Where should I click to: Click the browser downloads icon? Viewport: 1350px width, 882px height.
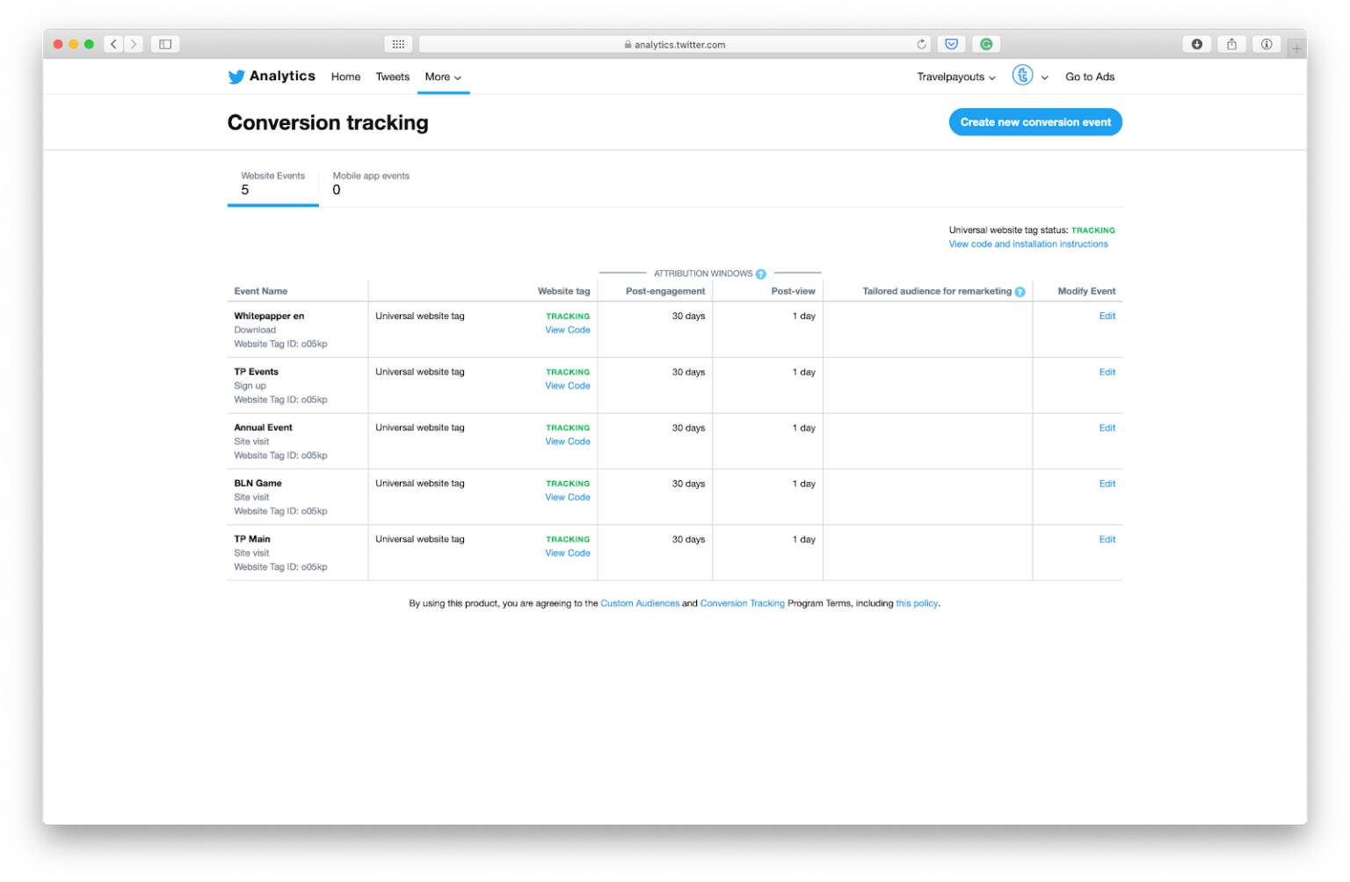pyautogui.click(x=1196, y=44)
